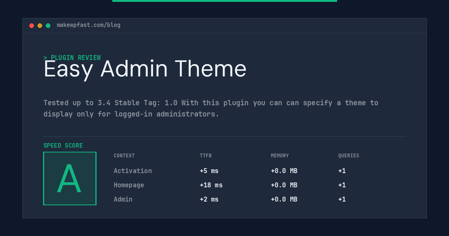Click the Homepage queries value +1
Viewport: 449px width, 236px height.
tap(342, 185)
